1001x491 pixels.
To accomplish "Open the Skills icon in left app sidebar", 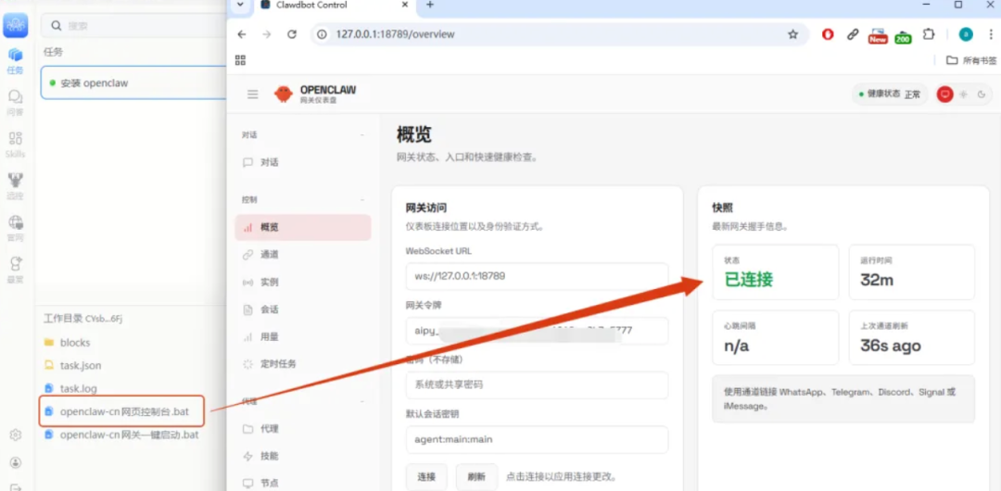I will click(x=16, y=145).
